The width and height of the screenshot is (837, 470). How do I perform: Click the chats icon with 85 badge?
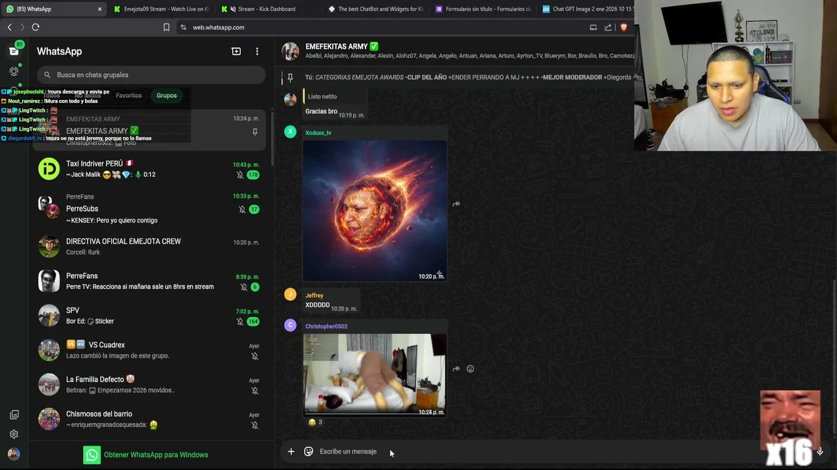(x=14, y=51)
